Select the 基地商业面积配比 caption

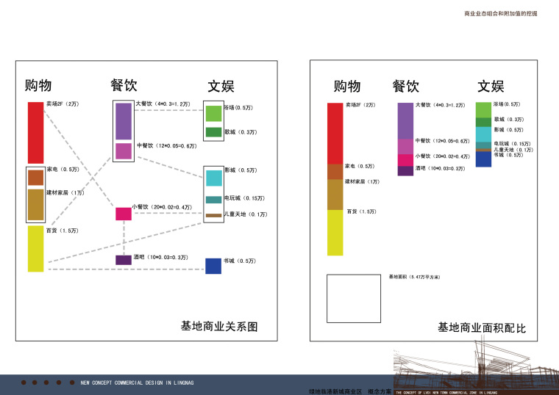482,327
